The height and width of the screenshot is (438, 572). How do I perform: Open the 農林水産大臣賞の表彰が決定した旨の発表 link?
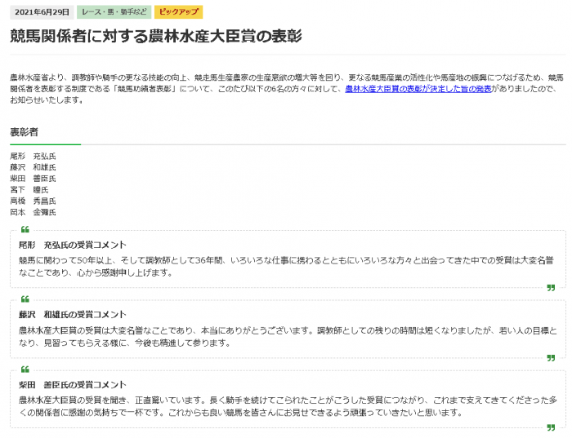pos(418,89)
